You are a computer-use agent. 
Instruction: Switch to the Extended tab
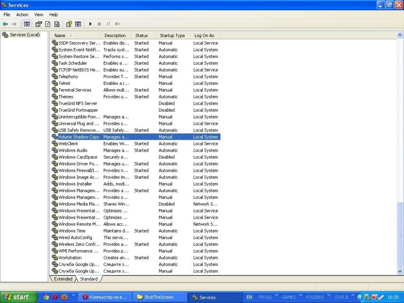click(63, 279)
